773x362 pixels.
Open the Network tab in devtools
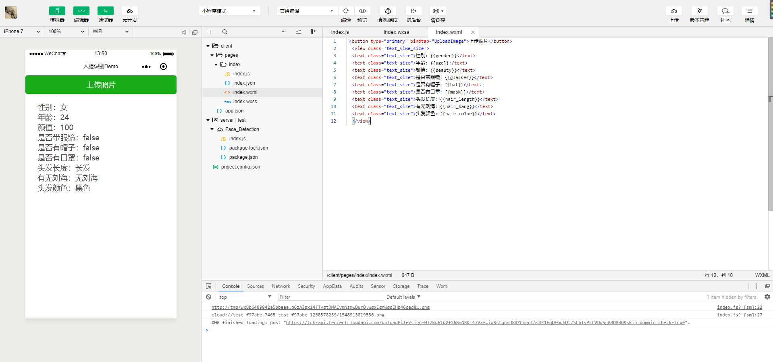point(281,286)
